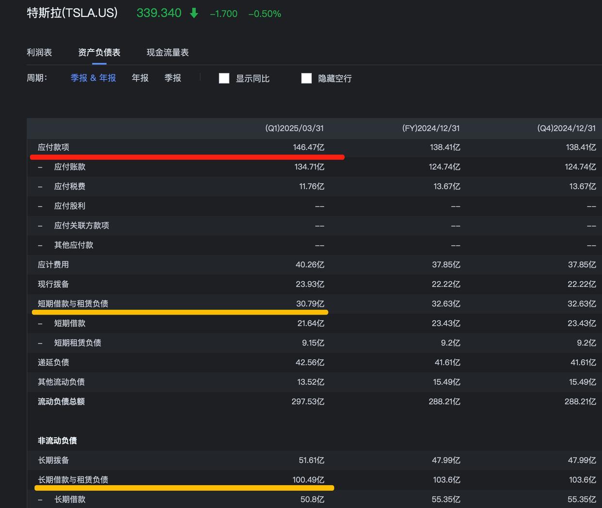Click the 长期拨备 row label

tap(53, 460)
